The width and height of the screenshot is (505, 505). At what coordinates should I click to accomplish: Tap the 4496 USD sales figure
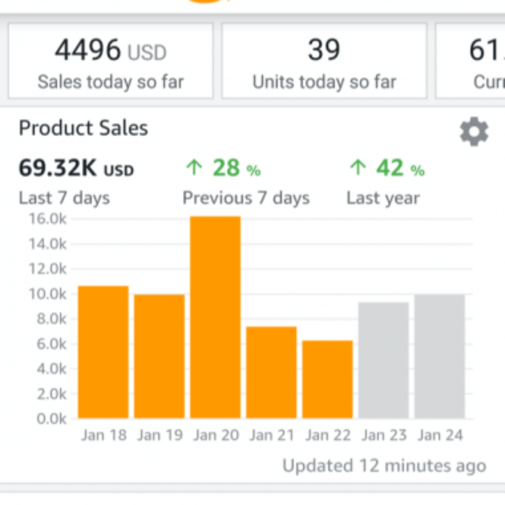coord(110,50)
